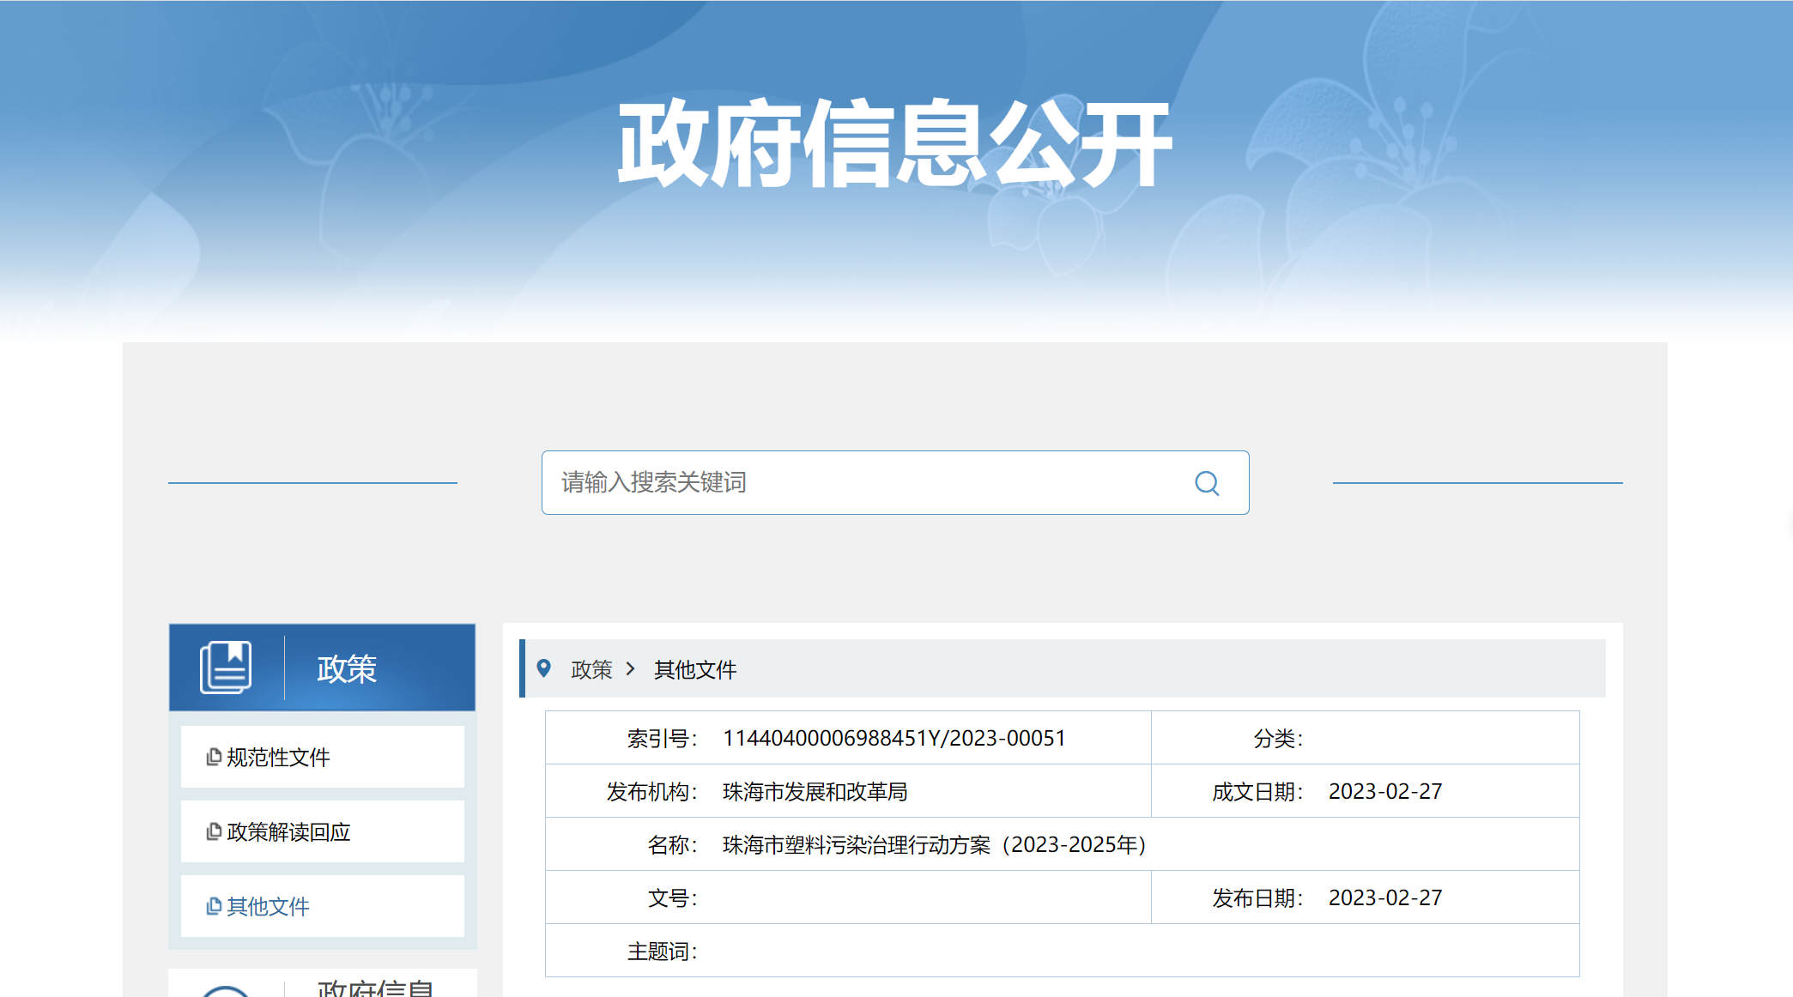Click the 政府信息公开 banner title
This screenshot has height=997, width=1793.
[895, 144]
